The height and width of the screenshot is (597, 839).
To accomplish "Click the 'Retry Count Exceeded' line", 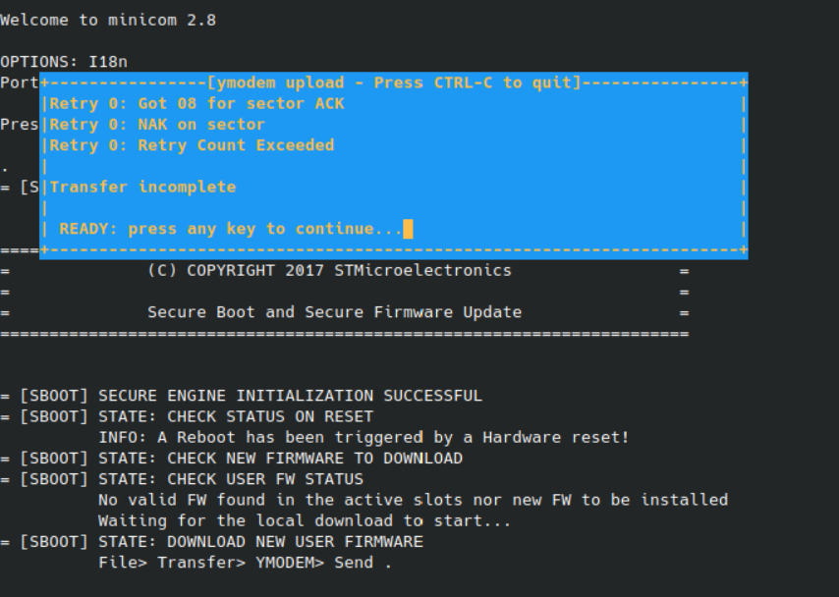I will [x=192, y=145].
